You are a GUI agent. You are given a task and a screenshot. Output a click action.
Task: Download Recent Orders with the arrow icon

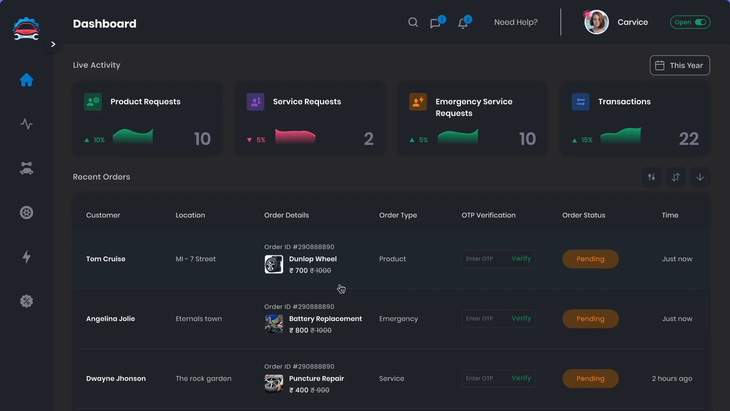(700, 177)
